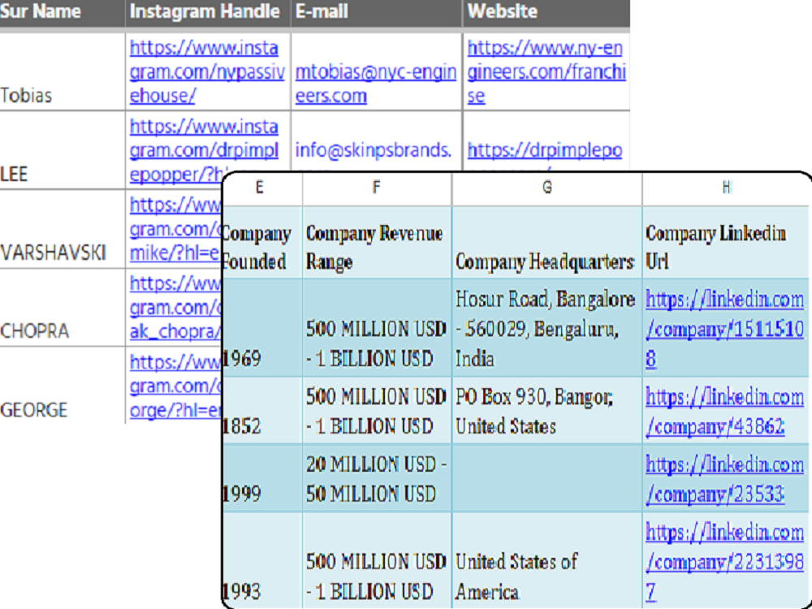Select the 1969 founded year cell
Image resolution: width=812 pixels, height=609 pixels.
pyautogui.click(x=262, y=328)
